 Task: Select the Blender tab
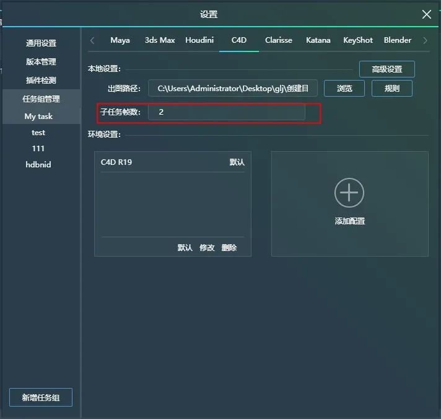[x=398, y=40]
